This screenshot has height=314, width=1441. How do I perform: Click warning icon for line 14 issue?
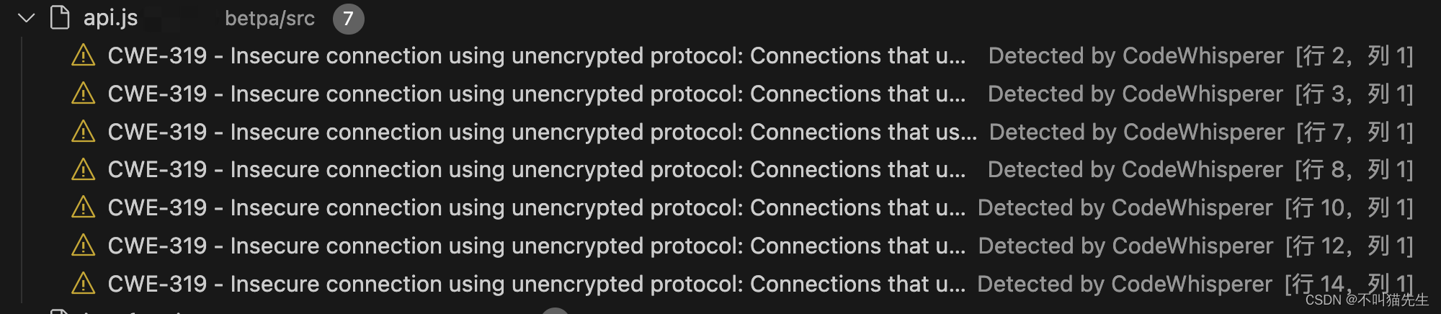click(x=84, y=284)
